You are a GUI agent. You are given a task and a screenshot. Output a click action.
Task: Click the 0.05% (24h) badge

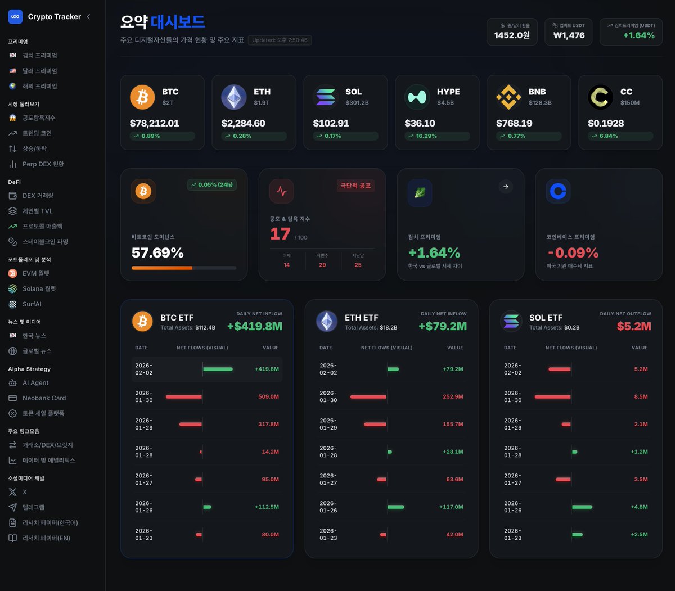click(x=211, y=184)
